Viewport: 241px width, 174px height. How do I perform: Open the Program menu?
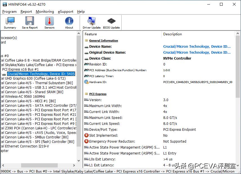point(9,12)
